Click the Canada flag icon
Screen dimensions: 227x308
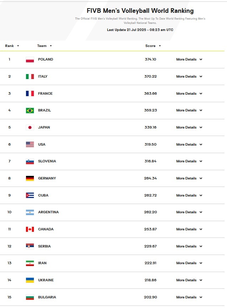click(x=30, y=229)
